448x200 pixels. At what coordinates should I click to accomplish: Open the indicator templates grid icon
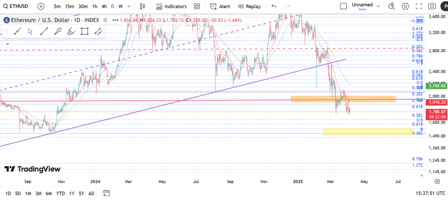(x=197, y=6)
